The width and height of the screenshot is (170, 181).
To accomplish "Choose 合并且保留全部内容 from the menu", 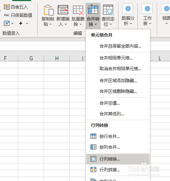I will 118,46.
